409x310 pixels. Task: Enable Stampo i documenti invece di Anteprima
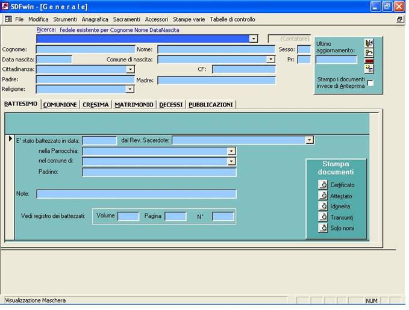coord(370,83)
